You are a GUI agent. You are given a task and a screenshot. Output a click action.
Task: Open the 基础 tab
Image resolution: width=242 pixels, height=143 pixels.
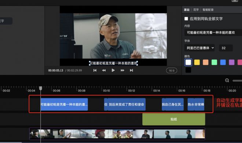pyautogui.click(x=187, y=10)
